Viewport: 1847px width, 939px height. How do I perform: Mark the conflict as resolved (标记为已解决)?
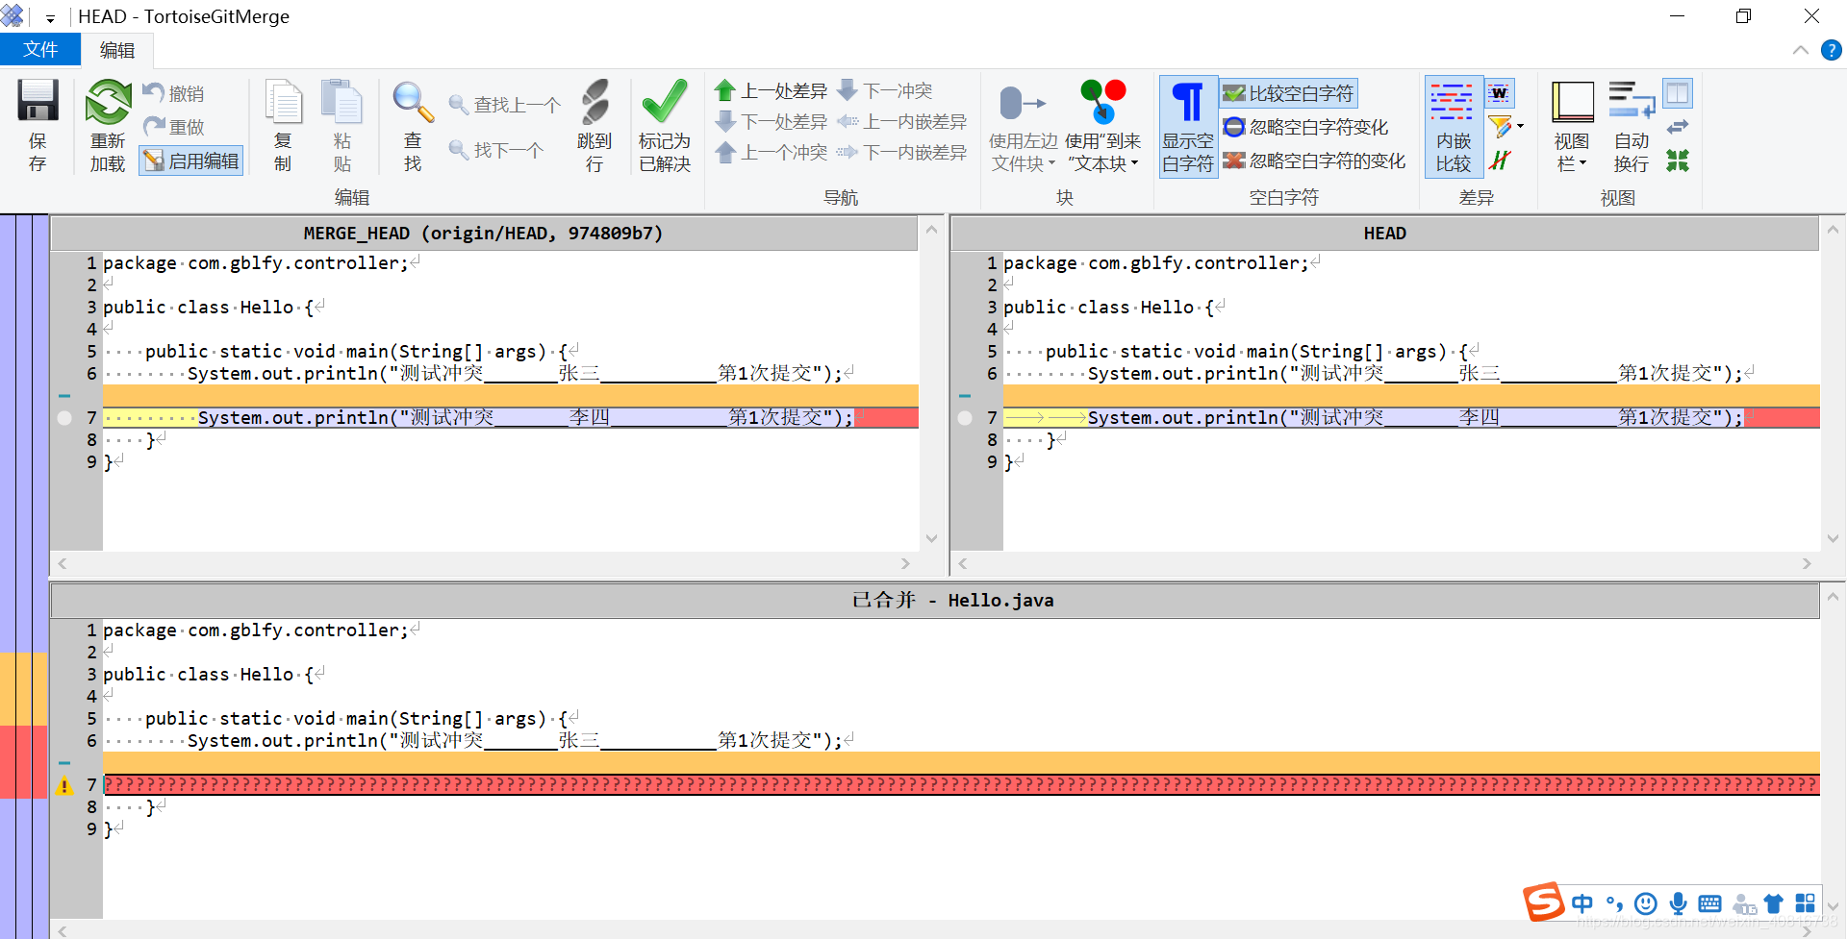(x=665, y=125)
